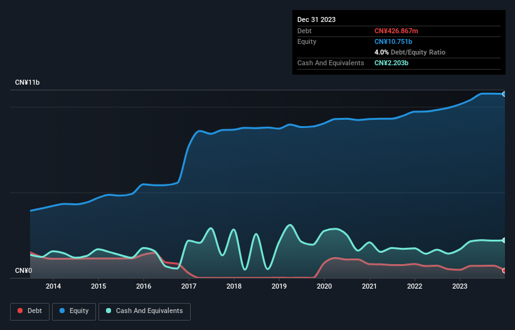Click the CN¥11b y-axis label
515x330 pixels.
pos(27,83)
